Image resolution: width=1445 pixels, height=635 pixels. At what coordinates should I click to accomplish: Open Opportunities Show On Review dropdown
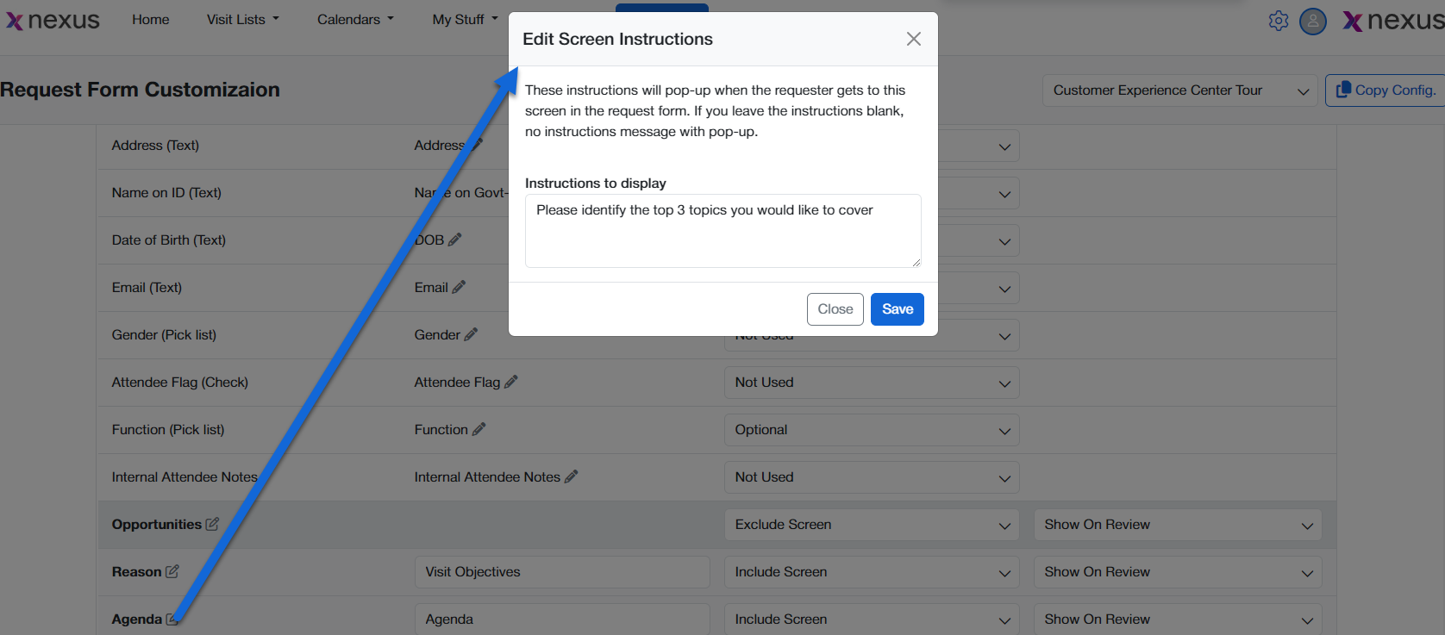(1178, 525)
